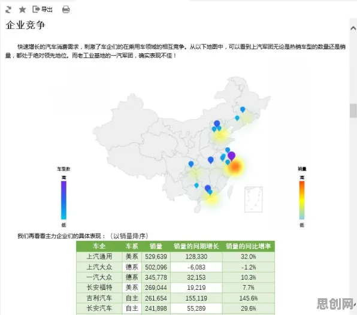Click the scroll-up arrow on the right scrollbar
Image resolution: width=357 pixels, height=315 pixels.
coord(353,28)
